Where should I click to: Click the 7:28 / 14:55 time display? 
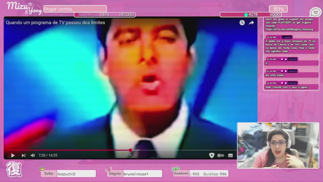[48, 155]
